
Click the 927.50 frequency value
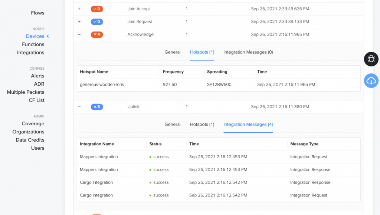170,85
